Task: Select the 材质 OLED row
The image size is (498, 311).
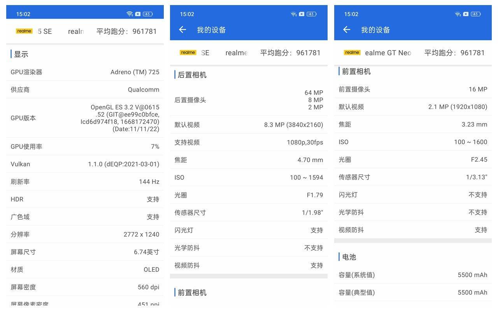Action: click(x=85, y=269)
